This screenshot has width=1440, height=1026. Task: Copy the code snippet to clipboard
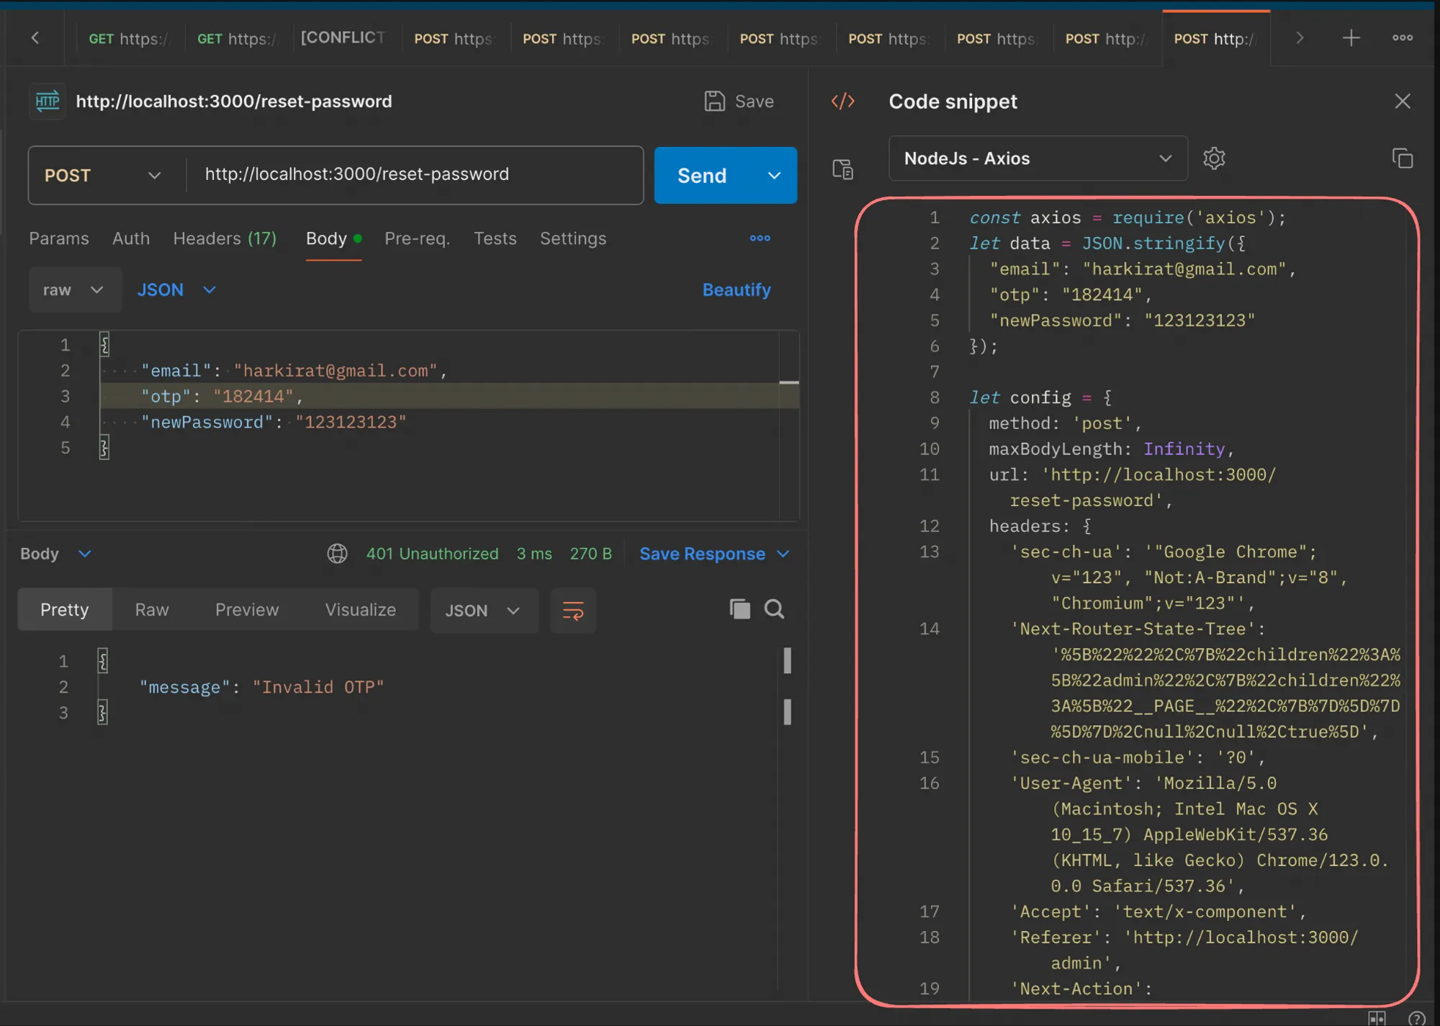click(x=1402, y=158)
